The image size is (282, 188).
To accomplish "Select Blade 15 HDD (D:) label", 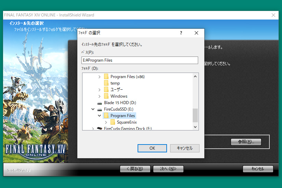I will click(120, 102).
